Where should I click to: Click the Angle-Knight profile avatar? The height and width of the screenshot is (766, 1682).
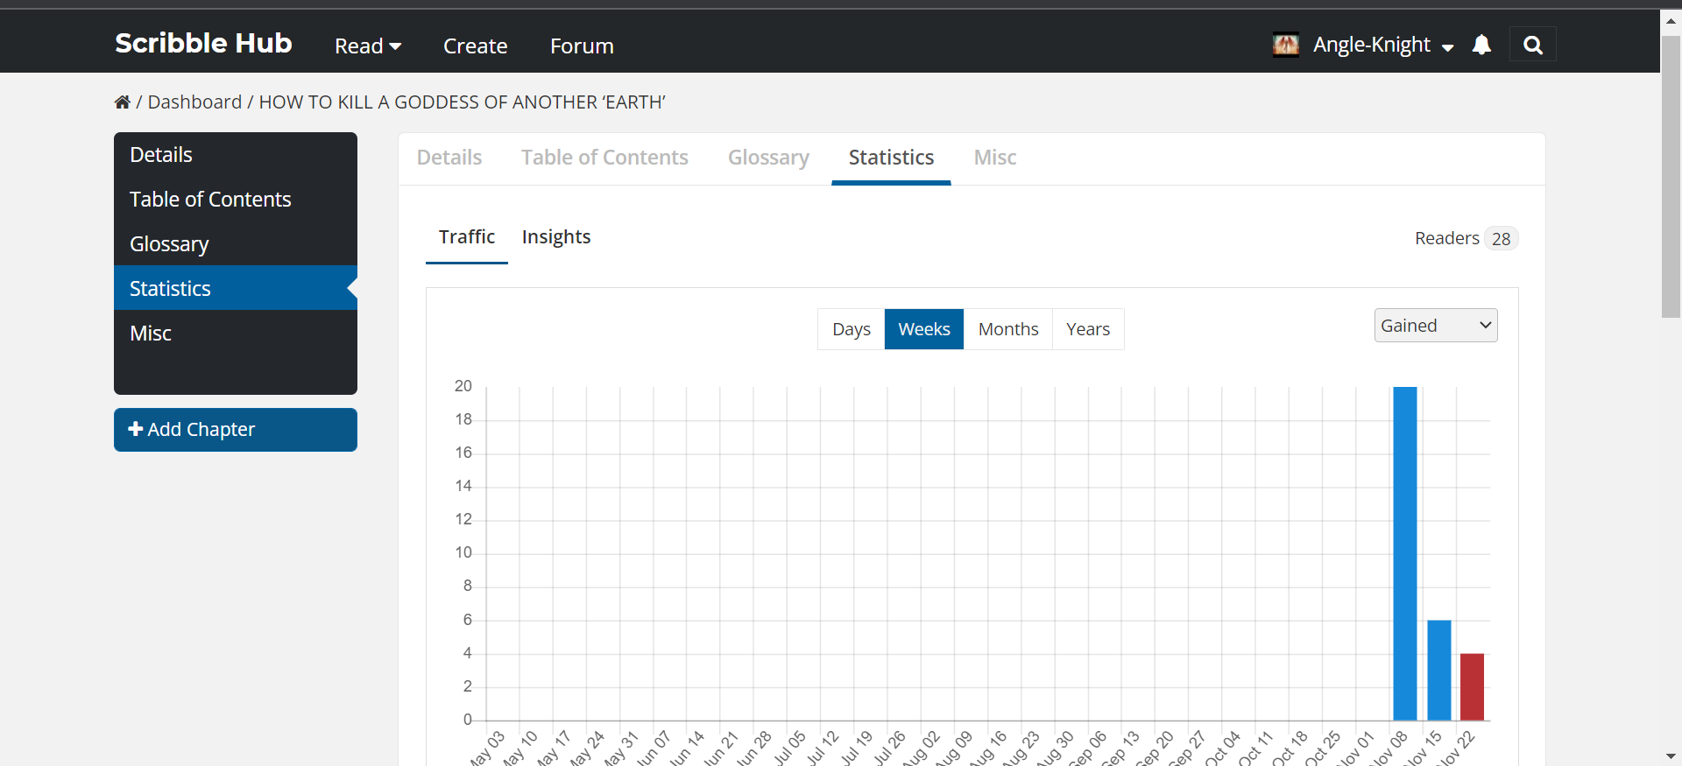coord(1285,45)
